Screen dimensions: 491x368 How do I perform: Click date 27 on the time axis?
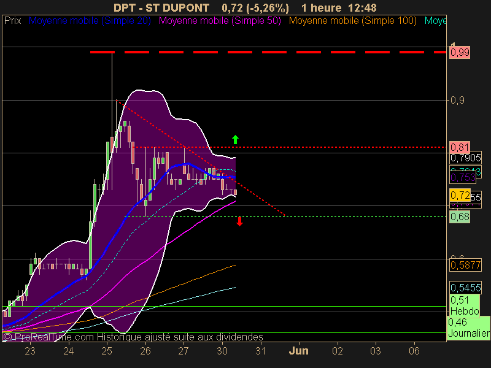point(184,351)
